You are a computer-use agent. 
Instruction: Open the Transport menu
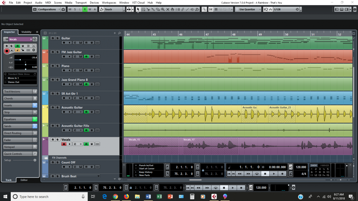(81, 2)
